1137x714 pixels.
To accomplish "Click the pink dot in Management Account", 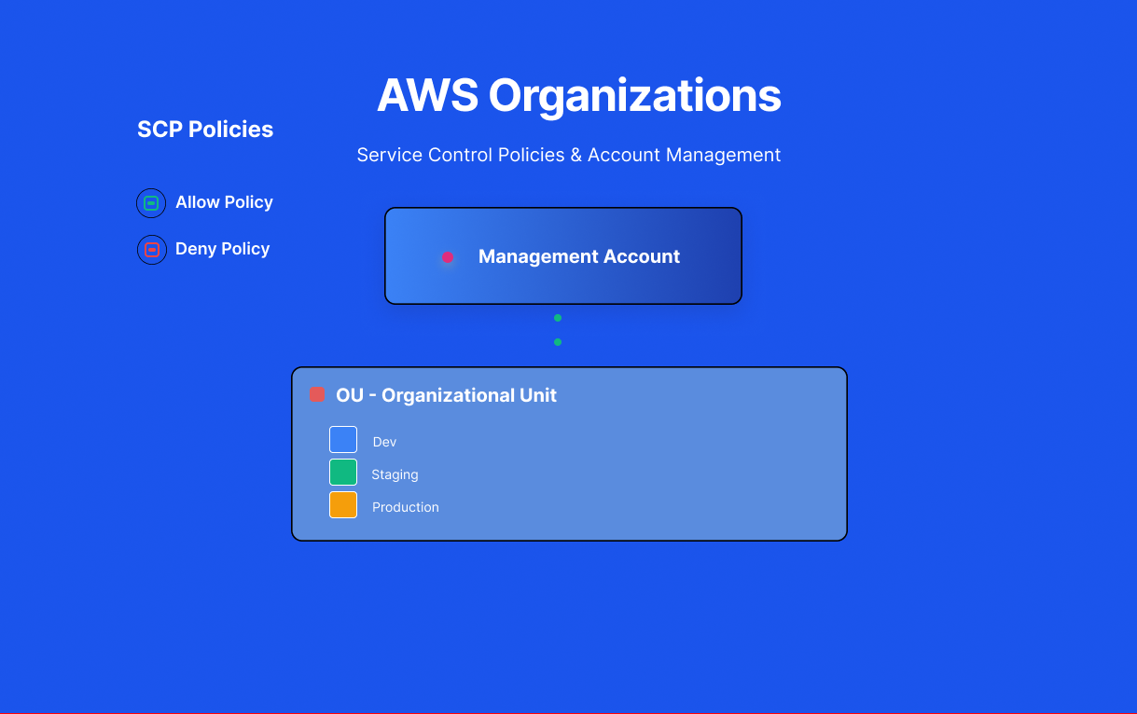I will [448, 257].
